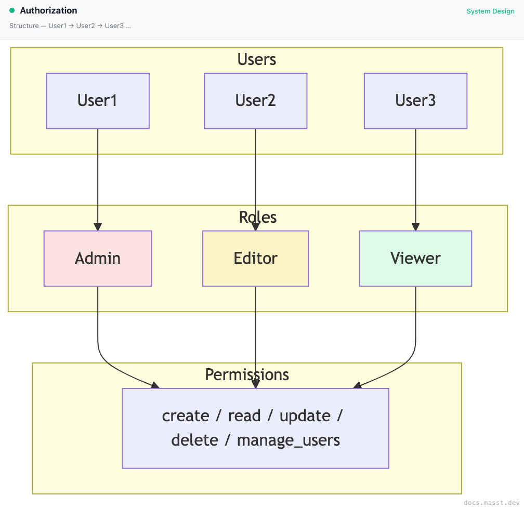This screenshot has width=524, height=509.
Task: Click the green status dot beside Authorization
Action: (x=12, y=10)
